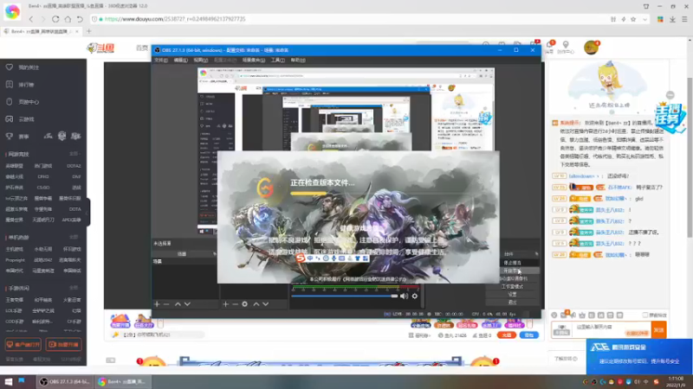
Task: Move source up with arrow in OBS
Action: (256, 304)
